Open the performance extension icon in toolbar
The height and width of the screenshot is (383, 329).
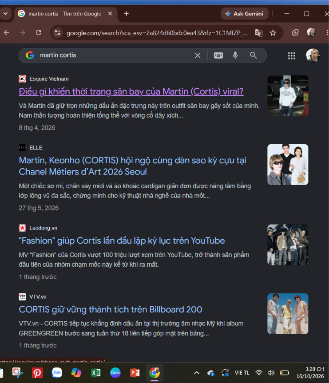pyautogui.click(x=295, y=32)
